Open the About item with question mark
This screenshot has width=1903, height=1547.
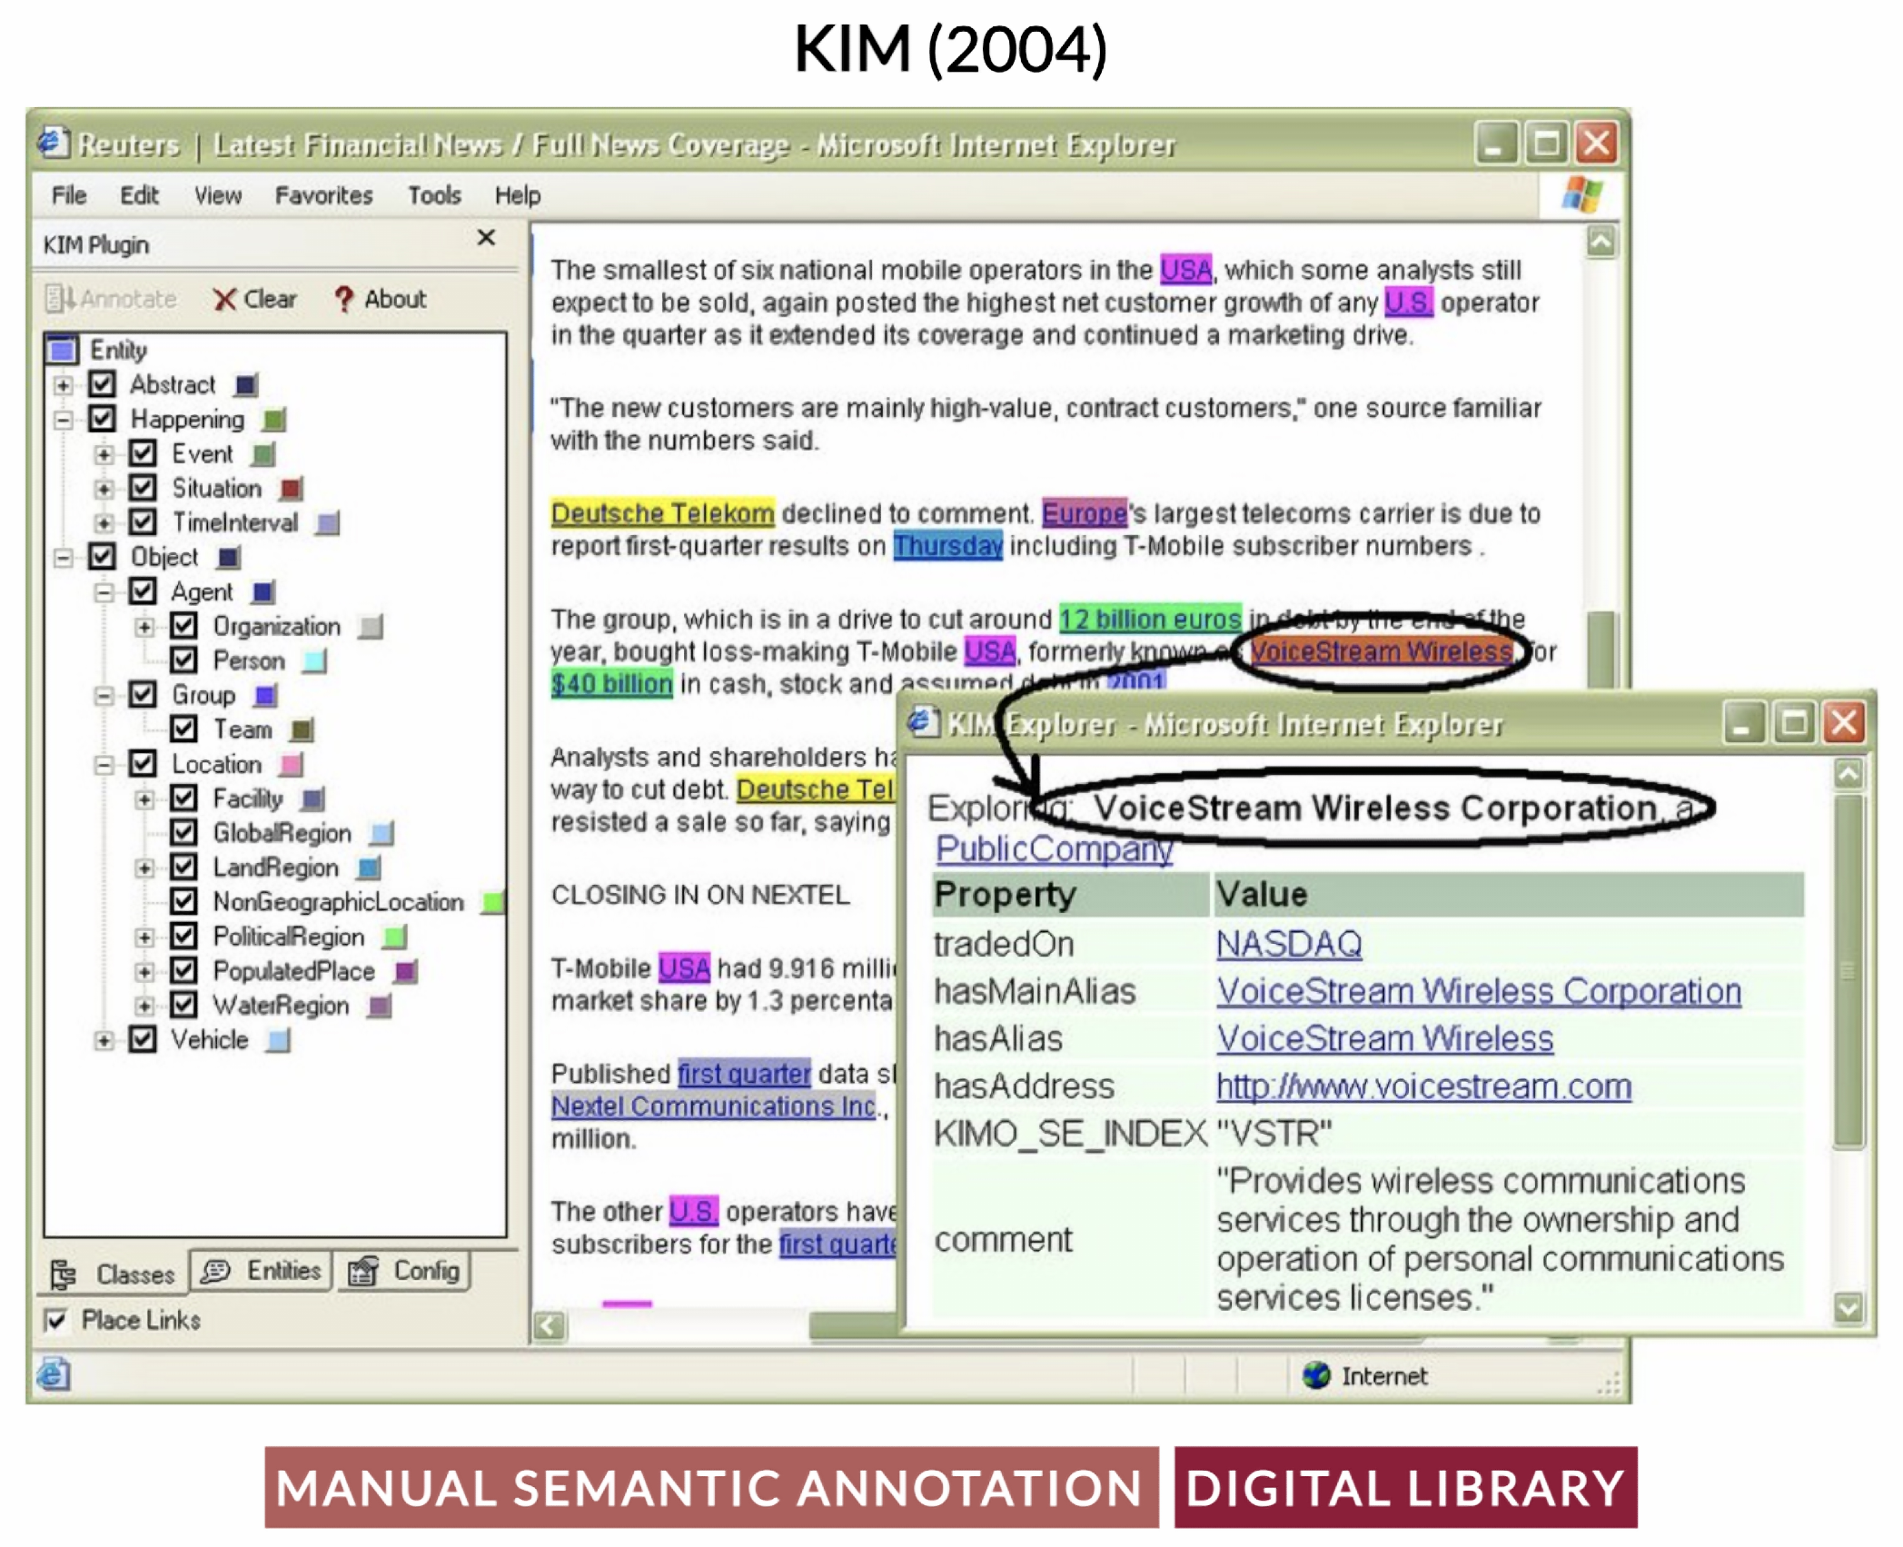click(x=380, y=298)
